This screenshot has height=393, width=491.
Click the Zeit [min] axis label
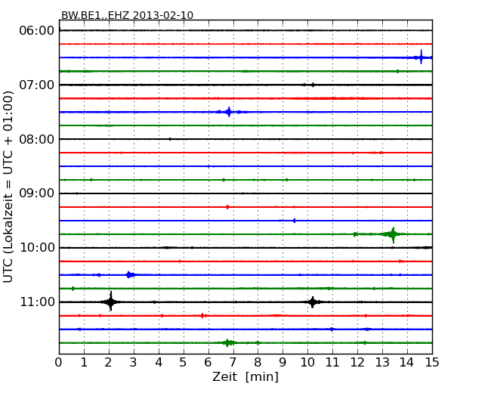(246, 376)
